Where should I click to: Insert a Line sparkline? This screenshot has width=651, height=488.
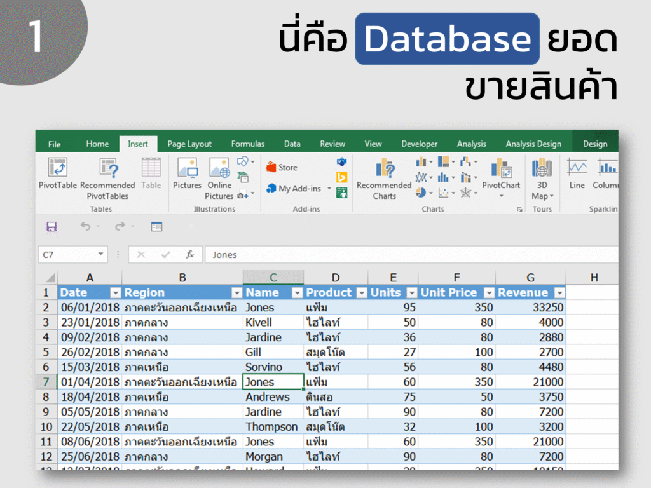(577, 173)
